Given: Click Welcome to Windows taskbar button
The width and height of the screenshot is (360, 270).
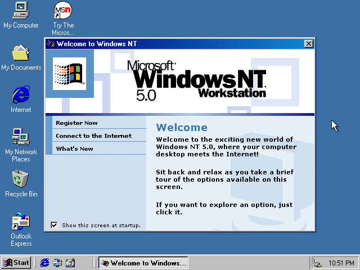Looking at the screenshot, I should click(143, 263).
